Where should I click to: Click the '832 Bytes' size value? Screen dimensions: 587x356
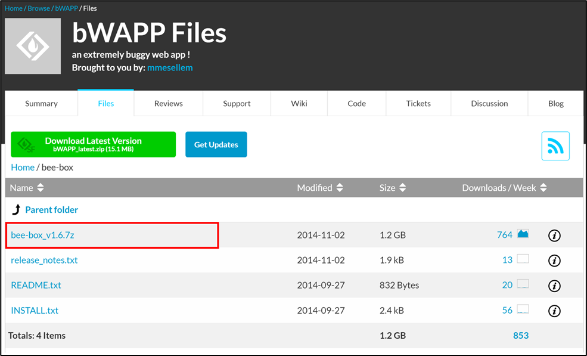click(399, 285)
